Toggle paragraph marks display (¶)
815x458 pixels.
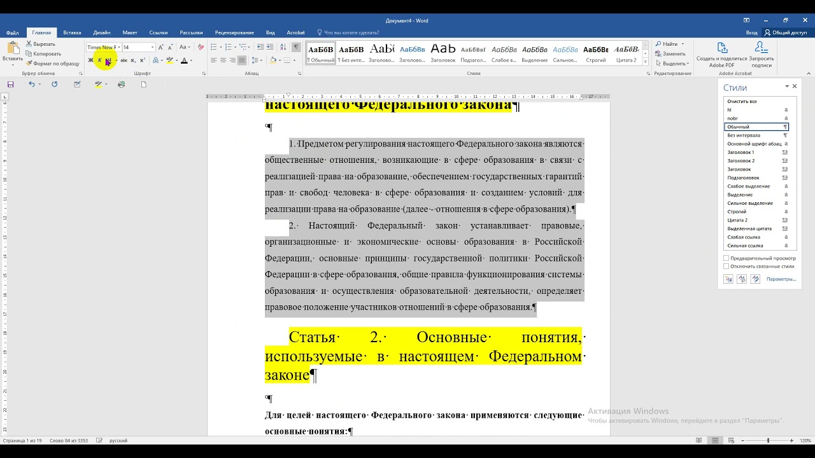pos(296,47)
